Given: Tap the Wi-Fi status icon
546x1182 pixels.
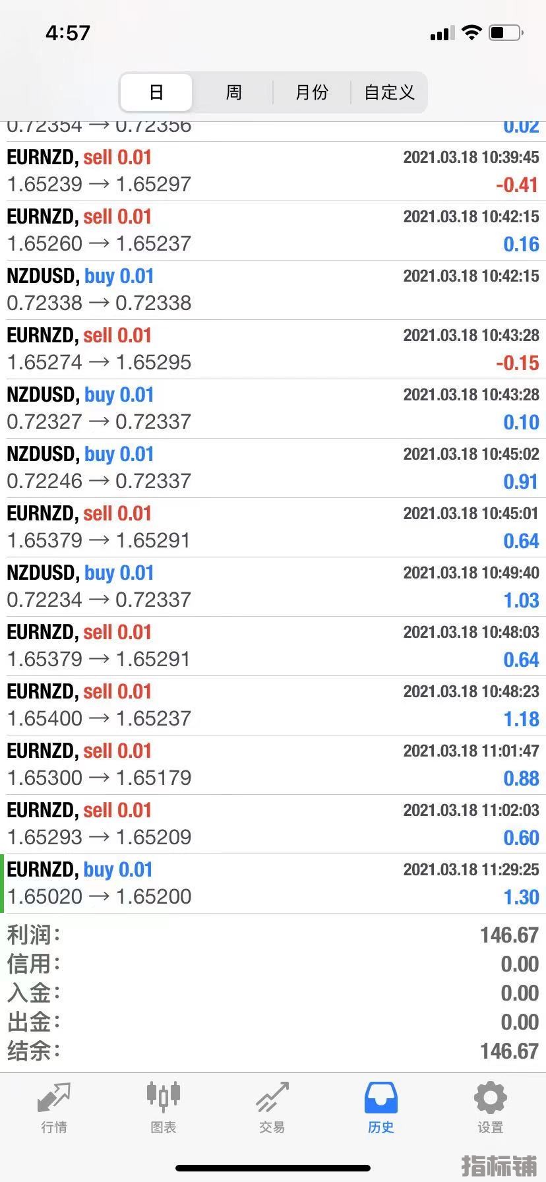Looking at the screenshot, I should [471, 32].
